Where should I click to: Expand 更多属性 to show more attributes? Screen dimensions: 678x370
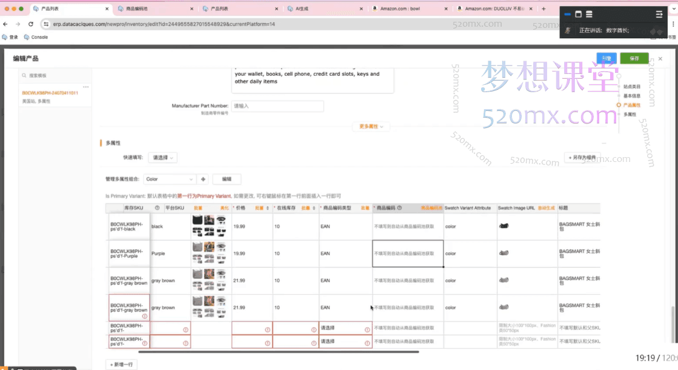click(370, 127)
